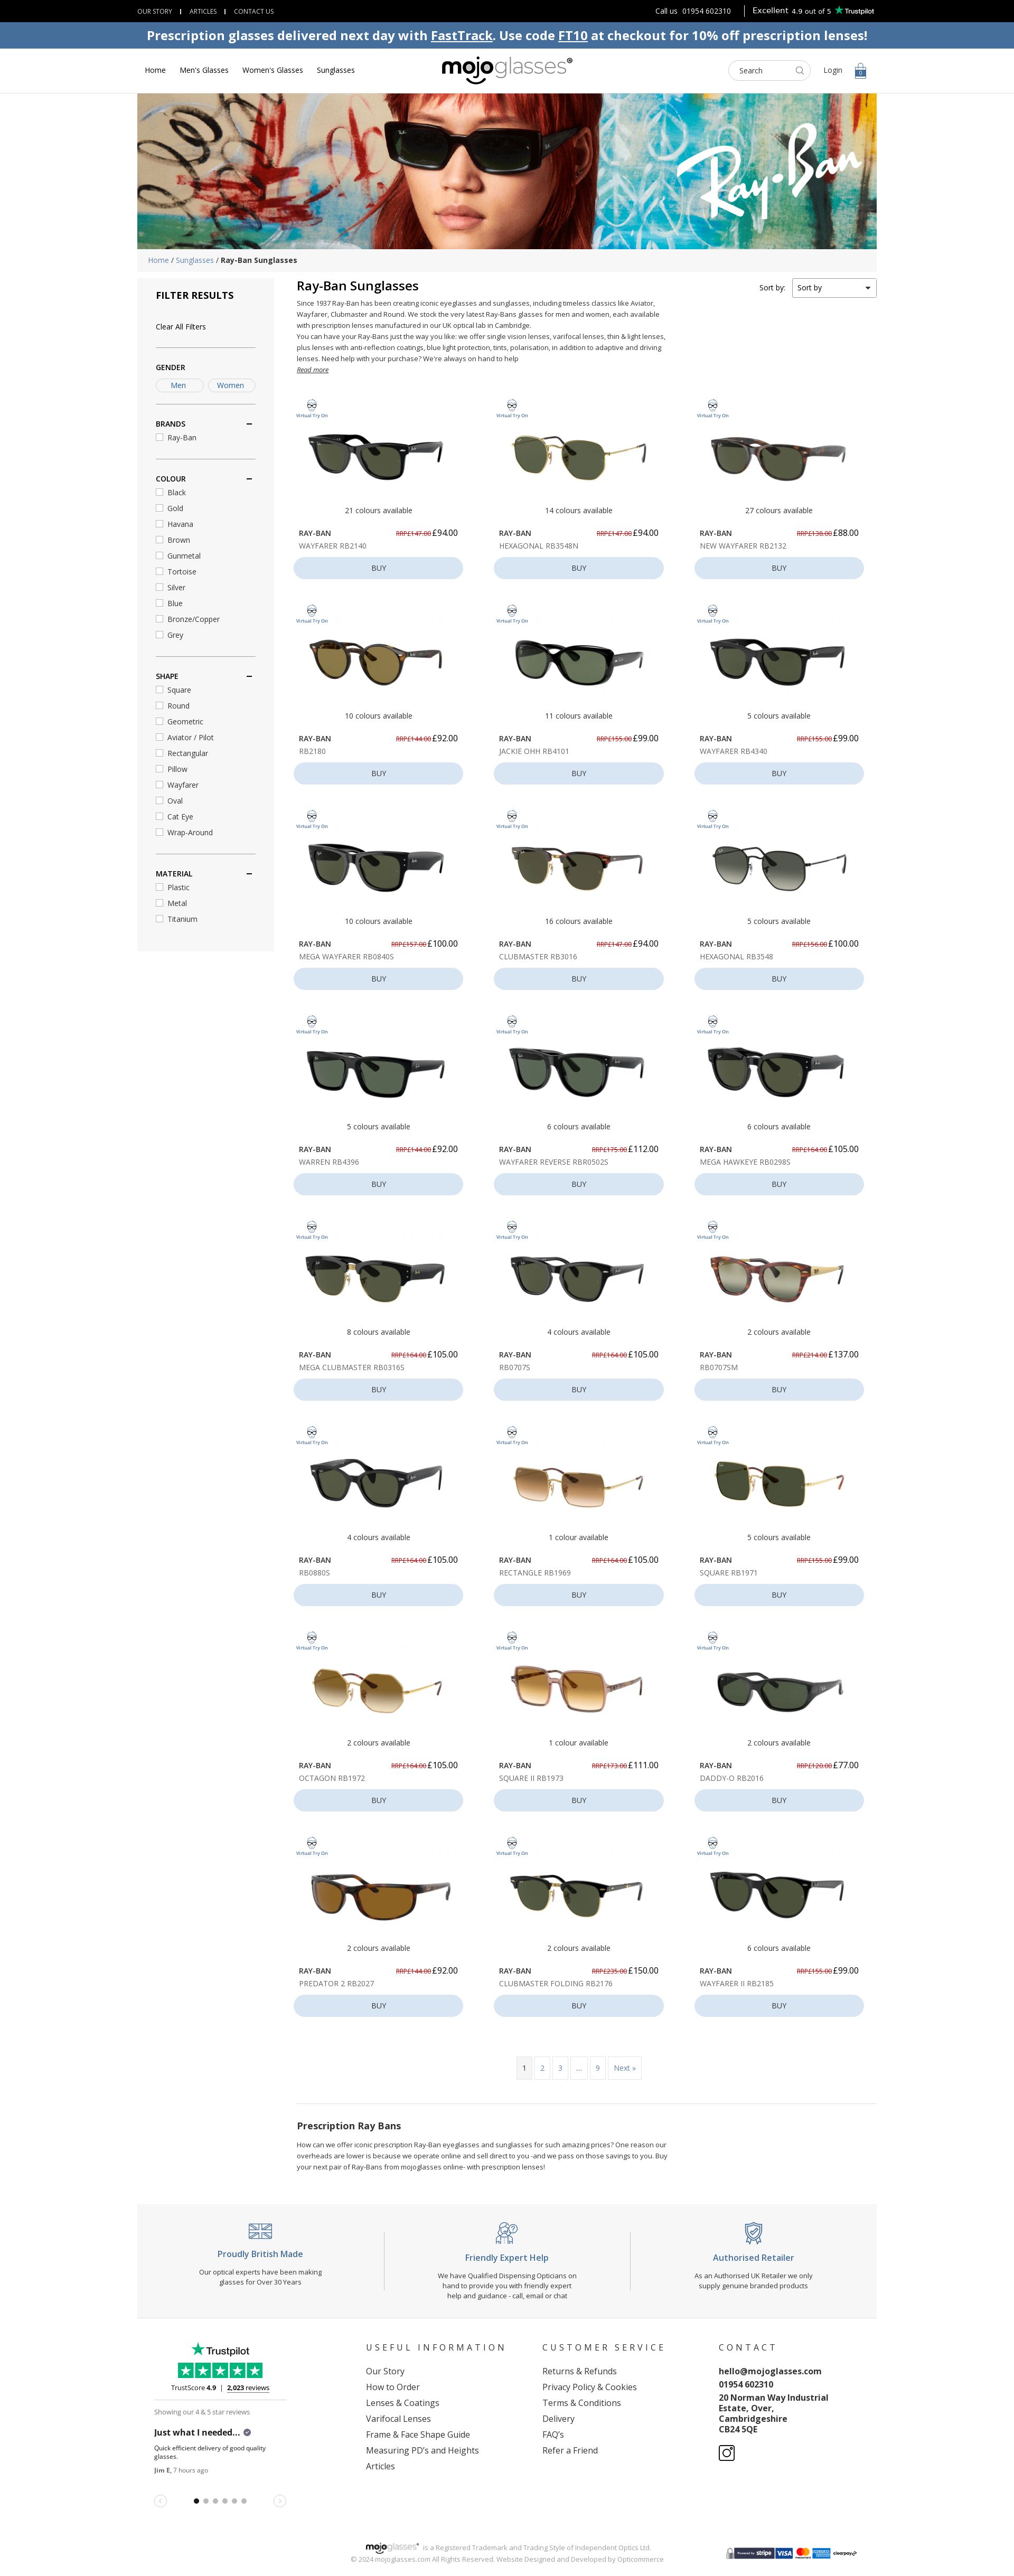Check the Cat Eye shape filter
This screenshot has height=2576, width=1014.
pos(159,816)
